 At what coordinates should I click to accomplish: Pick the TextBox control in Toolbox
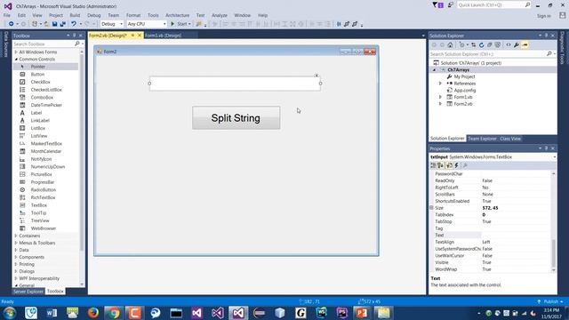point(39,205)
